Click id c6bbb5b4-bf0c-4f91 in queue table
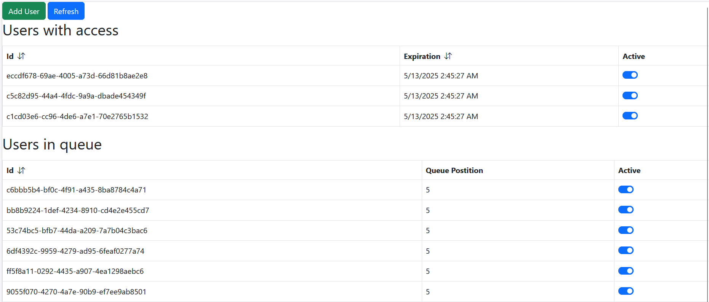Image resolution: width=709 pixels, height=302 pixels. (76, 190)
